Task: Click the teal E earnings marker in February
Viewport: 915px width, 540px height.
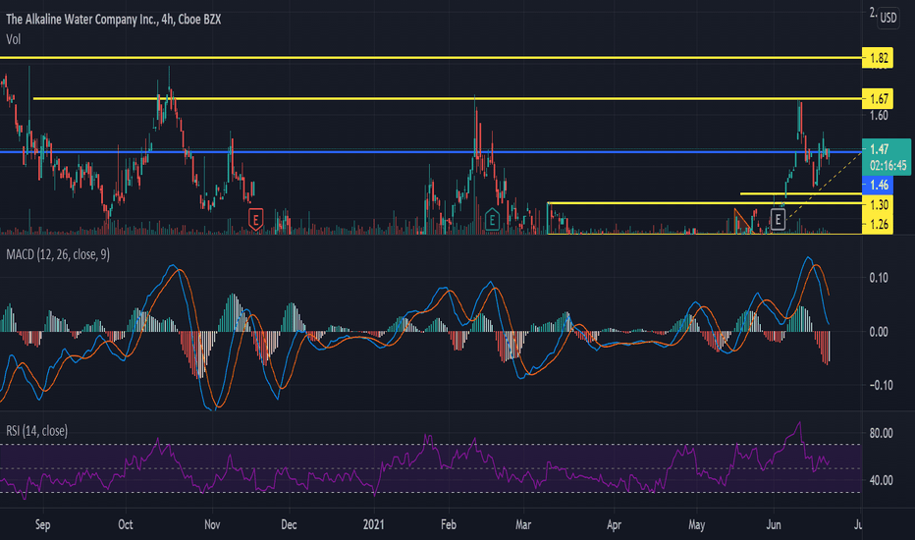Action: [x=492, y=220]
